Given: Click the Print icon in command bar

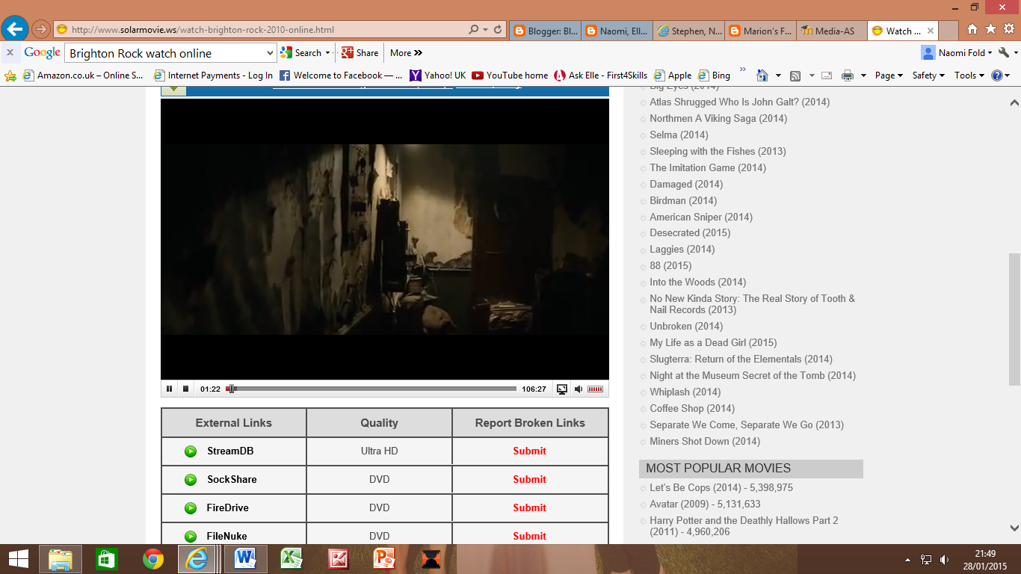Looking at the screenshot, I should 847,75.
